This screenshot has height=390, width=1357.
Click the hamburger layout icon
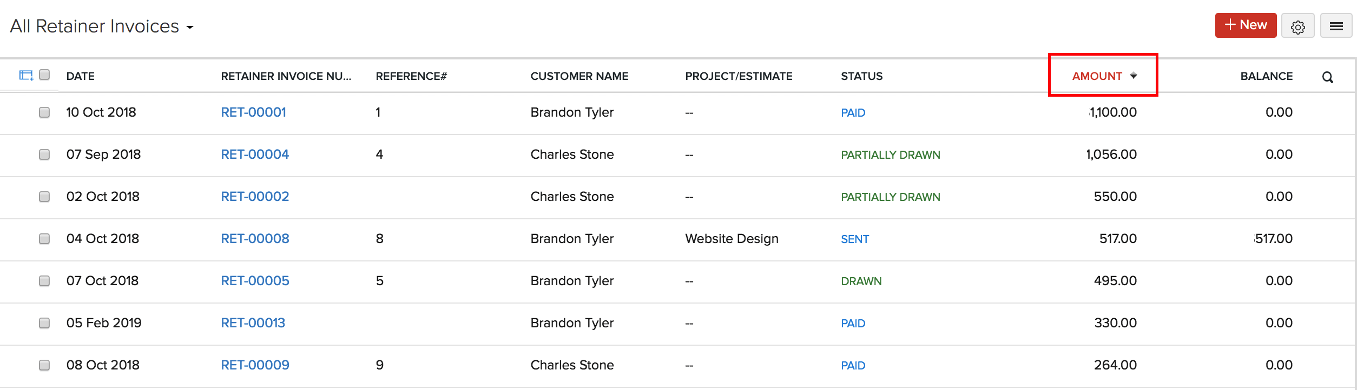click(x=1336, y=25)
